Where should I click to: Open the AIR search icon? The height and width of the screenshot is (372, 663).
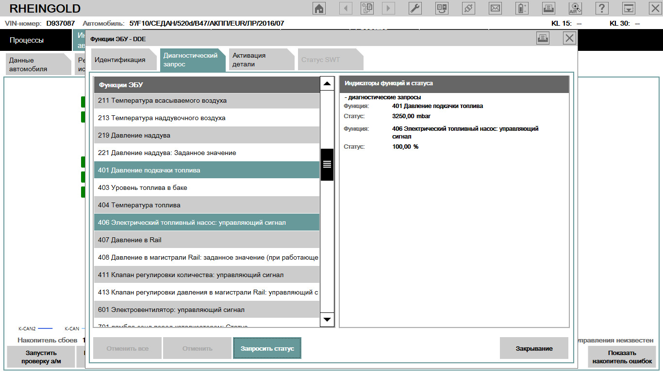coord(575,8)
